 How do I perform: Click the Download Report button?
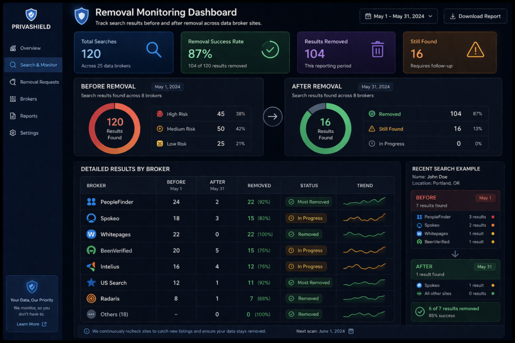click(475, 16)
